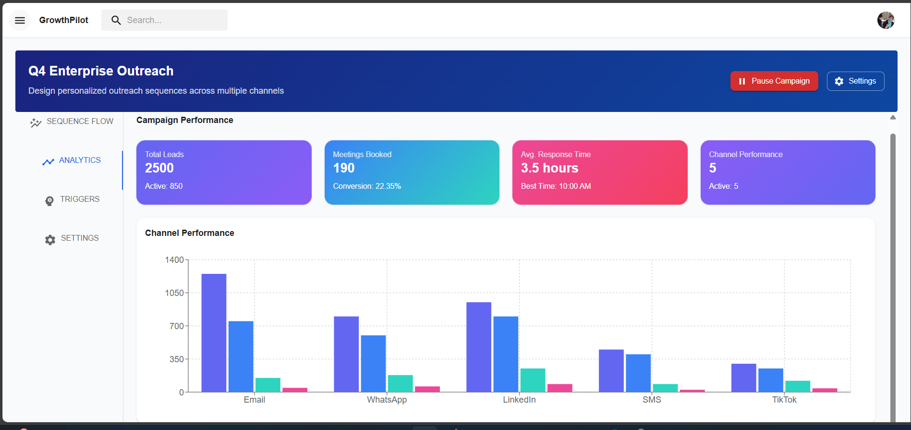This screenshot has width=911, height=430.
Task: Click the purple SMS bar
Action: click(611, 371)
